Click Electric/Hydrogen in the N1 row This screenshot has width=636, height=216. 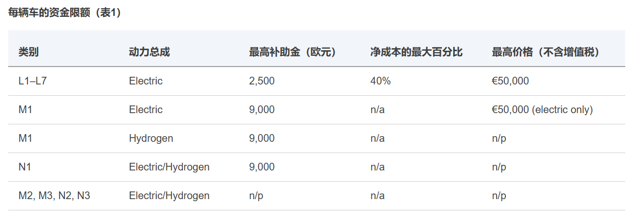tap(169, 167)
